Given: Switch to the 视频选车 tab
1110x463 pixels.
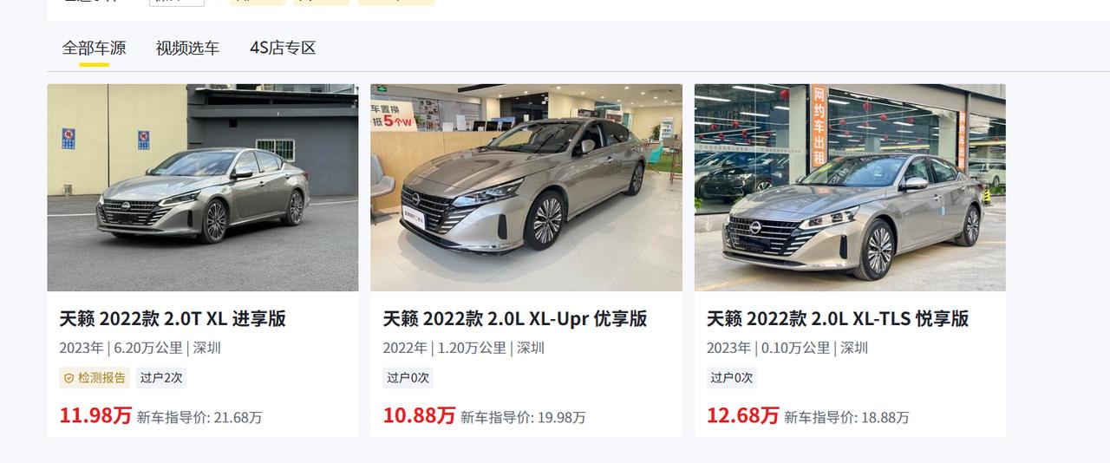Looking at the screenshot, I should coord(187,48).
